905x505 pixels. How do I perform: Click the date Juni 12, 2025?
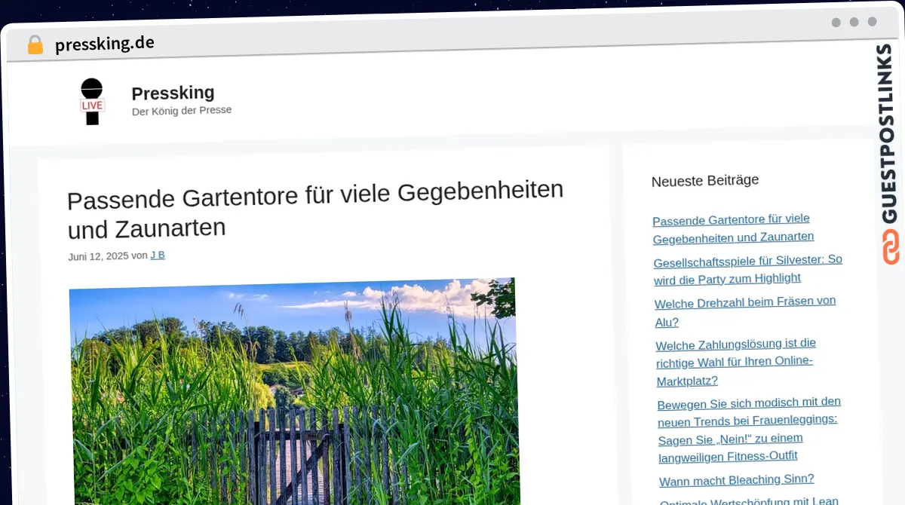tap(98, 256)
